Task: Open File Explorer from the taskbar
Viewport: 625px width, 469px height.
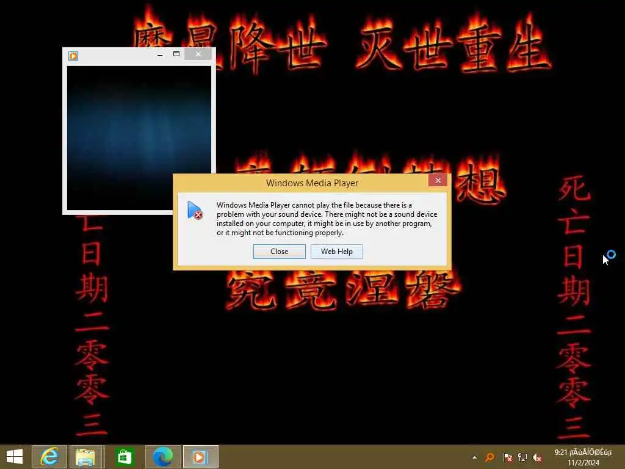Action: pos(85,457)
